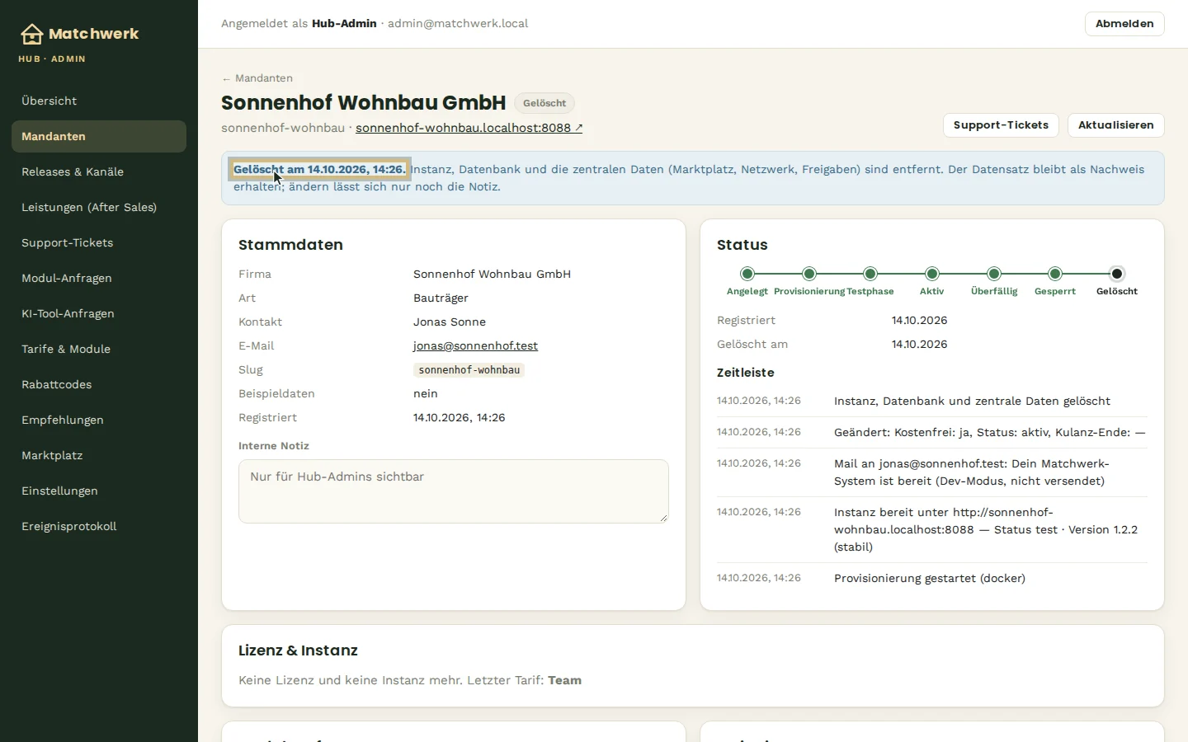1188x742 pixels.
Task: Click the Überfällig status step dot
Action: click(x=994, y=274)
